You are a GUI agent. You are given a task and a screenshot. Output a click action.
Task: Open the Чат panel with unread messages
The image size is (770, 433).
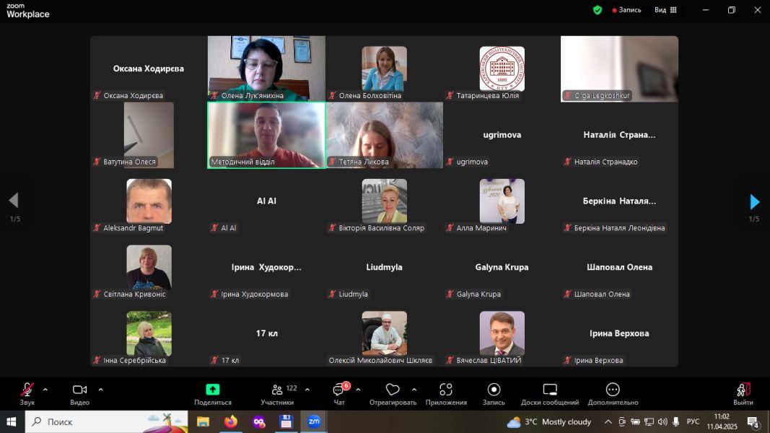coord(338,390)
